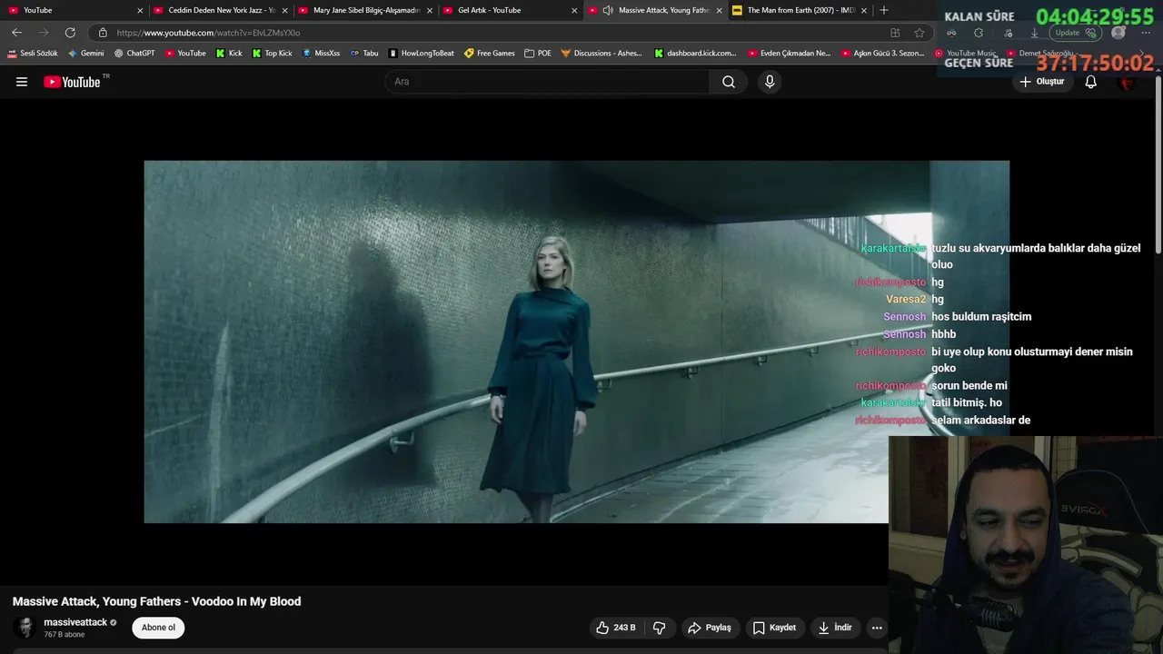Open the Tabu bookmark

pyautogui.click(x=364, y=54)
